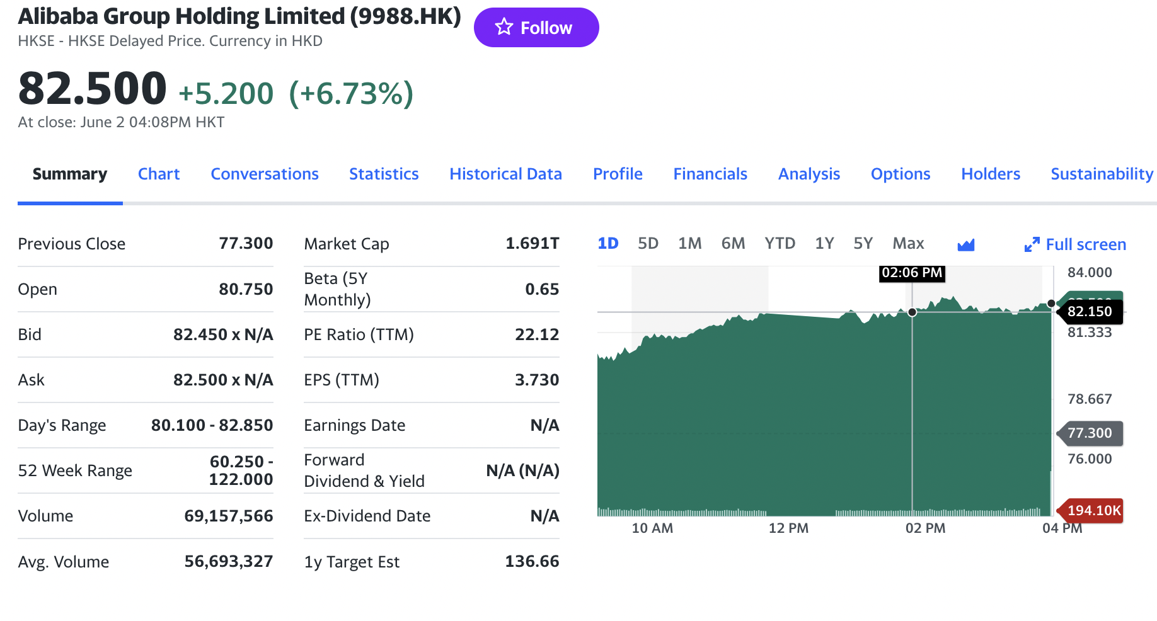This screenshot has width=1157, height=621.
Task: Open the Conversations tab
Action: click(x=265, y=174)
